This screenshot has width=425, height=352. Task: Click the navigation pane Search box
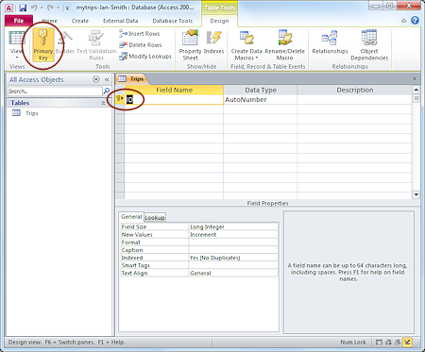tap(55, 92)
